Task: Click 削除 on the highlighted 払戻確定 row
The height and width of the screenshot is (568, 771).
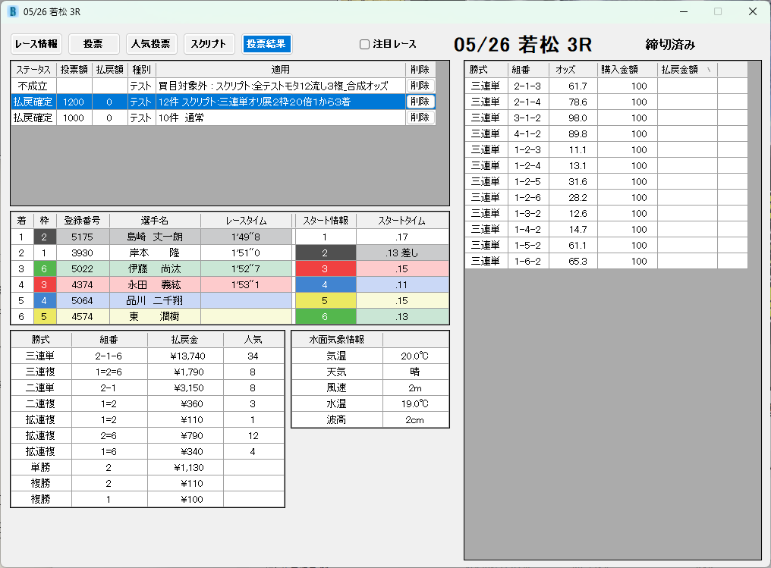Action: (419, 101)
